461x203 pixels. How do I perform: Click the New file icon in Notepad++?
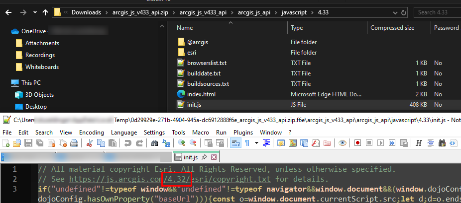(x=5, y=143)
